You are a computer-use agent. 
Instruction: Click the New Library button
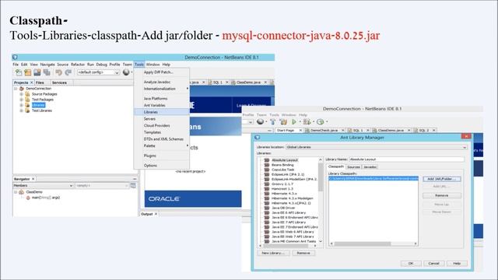273,253
